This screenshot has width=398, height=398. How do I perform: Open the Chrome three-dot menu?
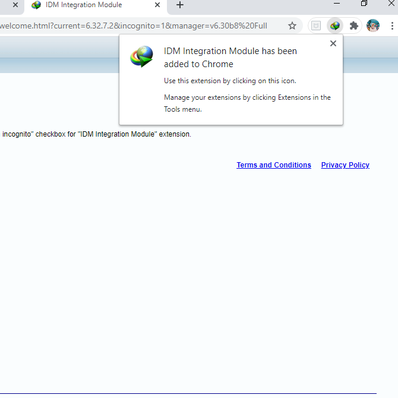[x=392, y=26]
